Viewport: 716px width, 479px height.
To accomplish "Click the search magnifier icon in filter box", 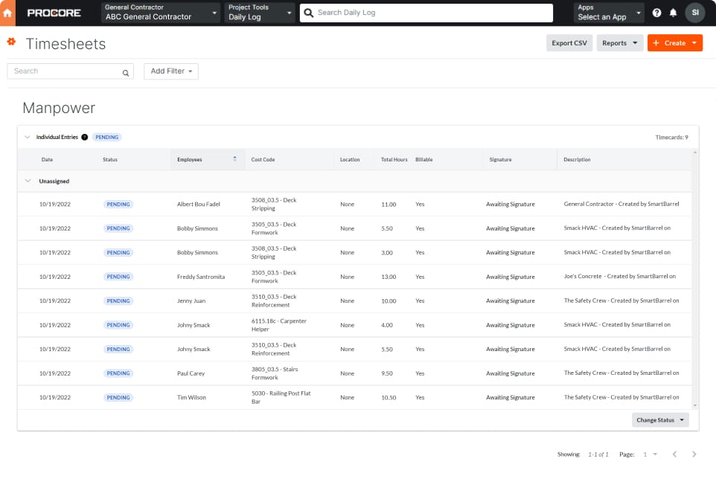I will (126, 72).
